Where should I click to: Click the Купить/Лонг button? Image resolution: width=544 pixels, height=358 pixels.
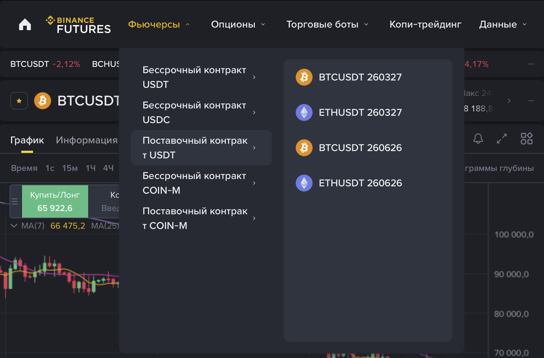click(55, 201)
